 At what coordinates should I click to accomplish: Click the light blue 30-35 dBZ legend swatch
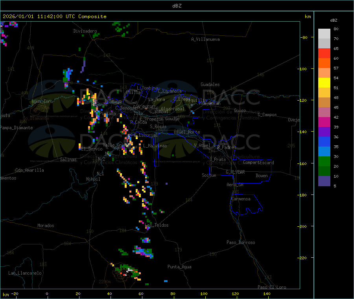324,152
